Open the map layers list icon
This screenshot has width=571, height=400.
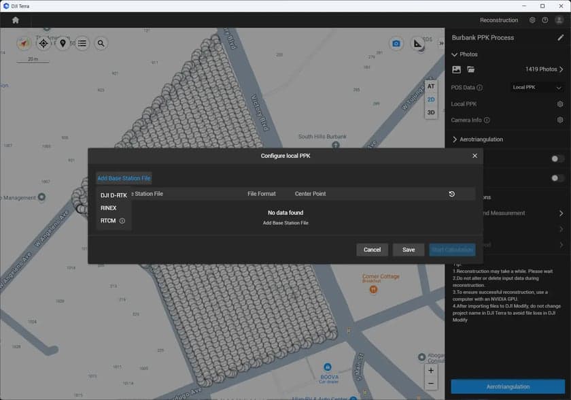click(x=82, y=43)
